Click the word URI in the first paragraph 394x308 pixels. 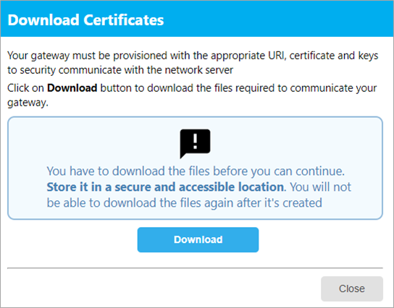tap(277, 56)
